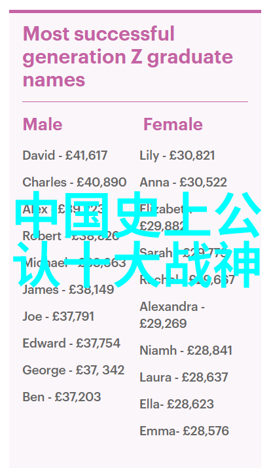Click the Ella- £28,623 entry
This screenshot has width=271, height=468.
177,404
